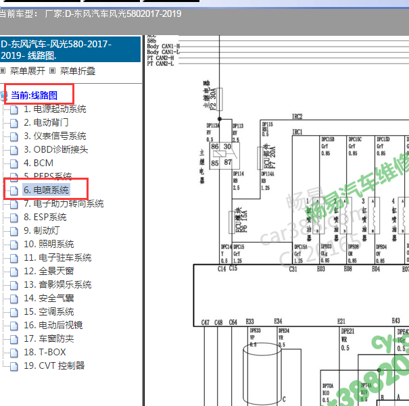The image size is (409, 406).
Task: Click page icon beside 11. 电子驻车系统
Action: click(14, 259)
